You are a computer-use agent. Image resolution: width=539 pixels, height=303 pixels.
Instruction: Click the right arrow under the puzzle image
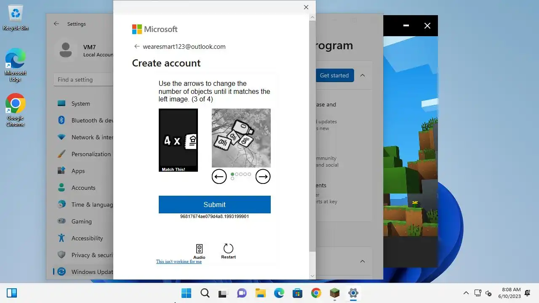pos(263,177)
